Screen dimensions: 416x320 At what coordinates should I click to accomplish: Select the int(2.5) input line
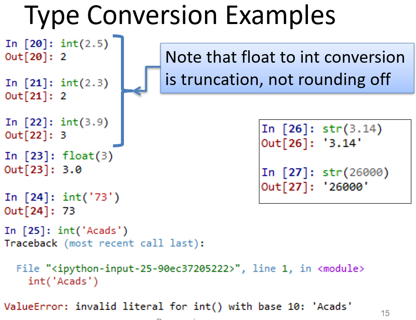tap(56, 43)
